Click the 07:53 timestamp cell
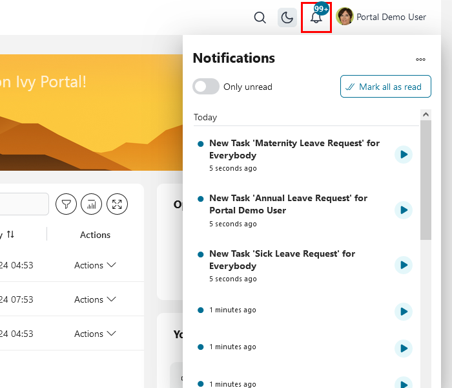452x388 pixels. pyautogui.click(x=16, y=299)
